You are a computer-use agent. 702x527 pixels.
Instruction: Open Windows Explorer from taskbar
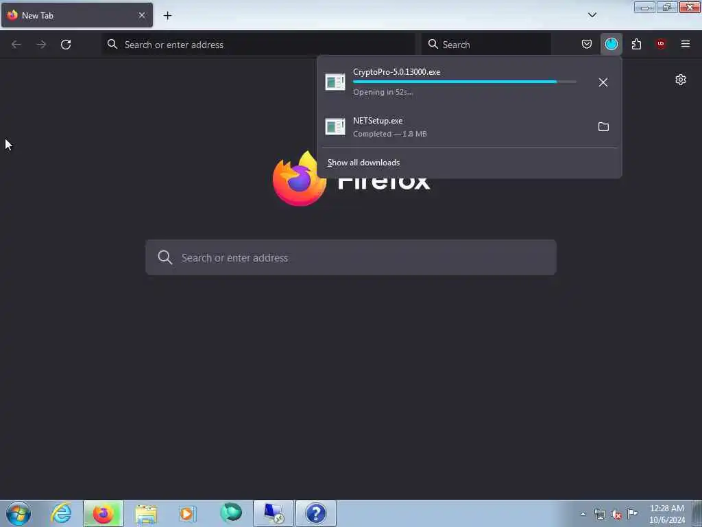pyautogui.click(x=146, y=513)
